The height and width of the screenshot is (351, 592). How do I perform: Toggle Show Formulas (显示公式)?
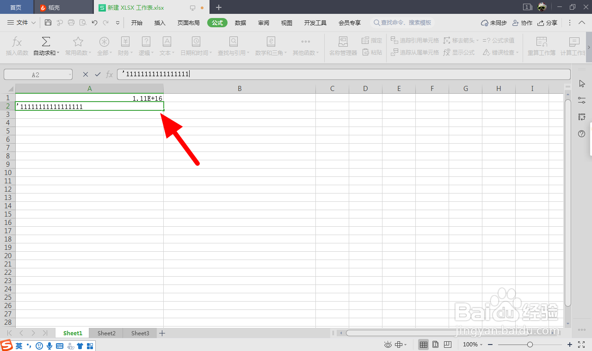coord(459,53)
